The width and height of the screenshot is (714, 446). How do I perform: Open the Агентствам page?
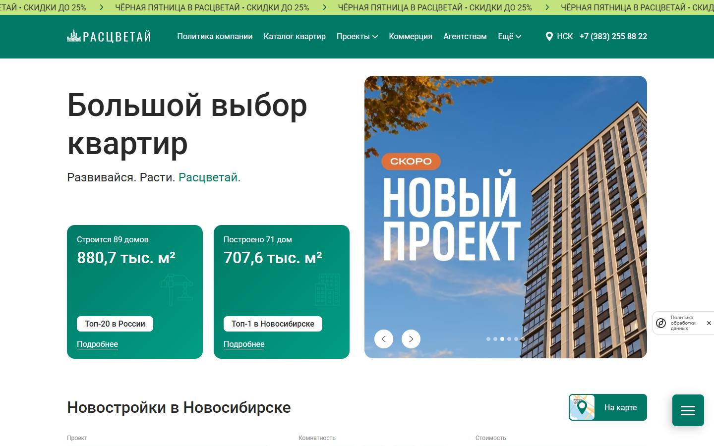pos(465,36)
